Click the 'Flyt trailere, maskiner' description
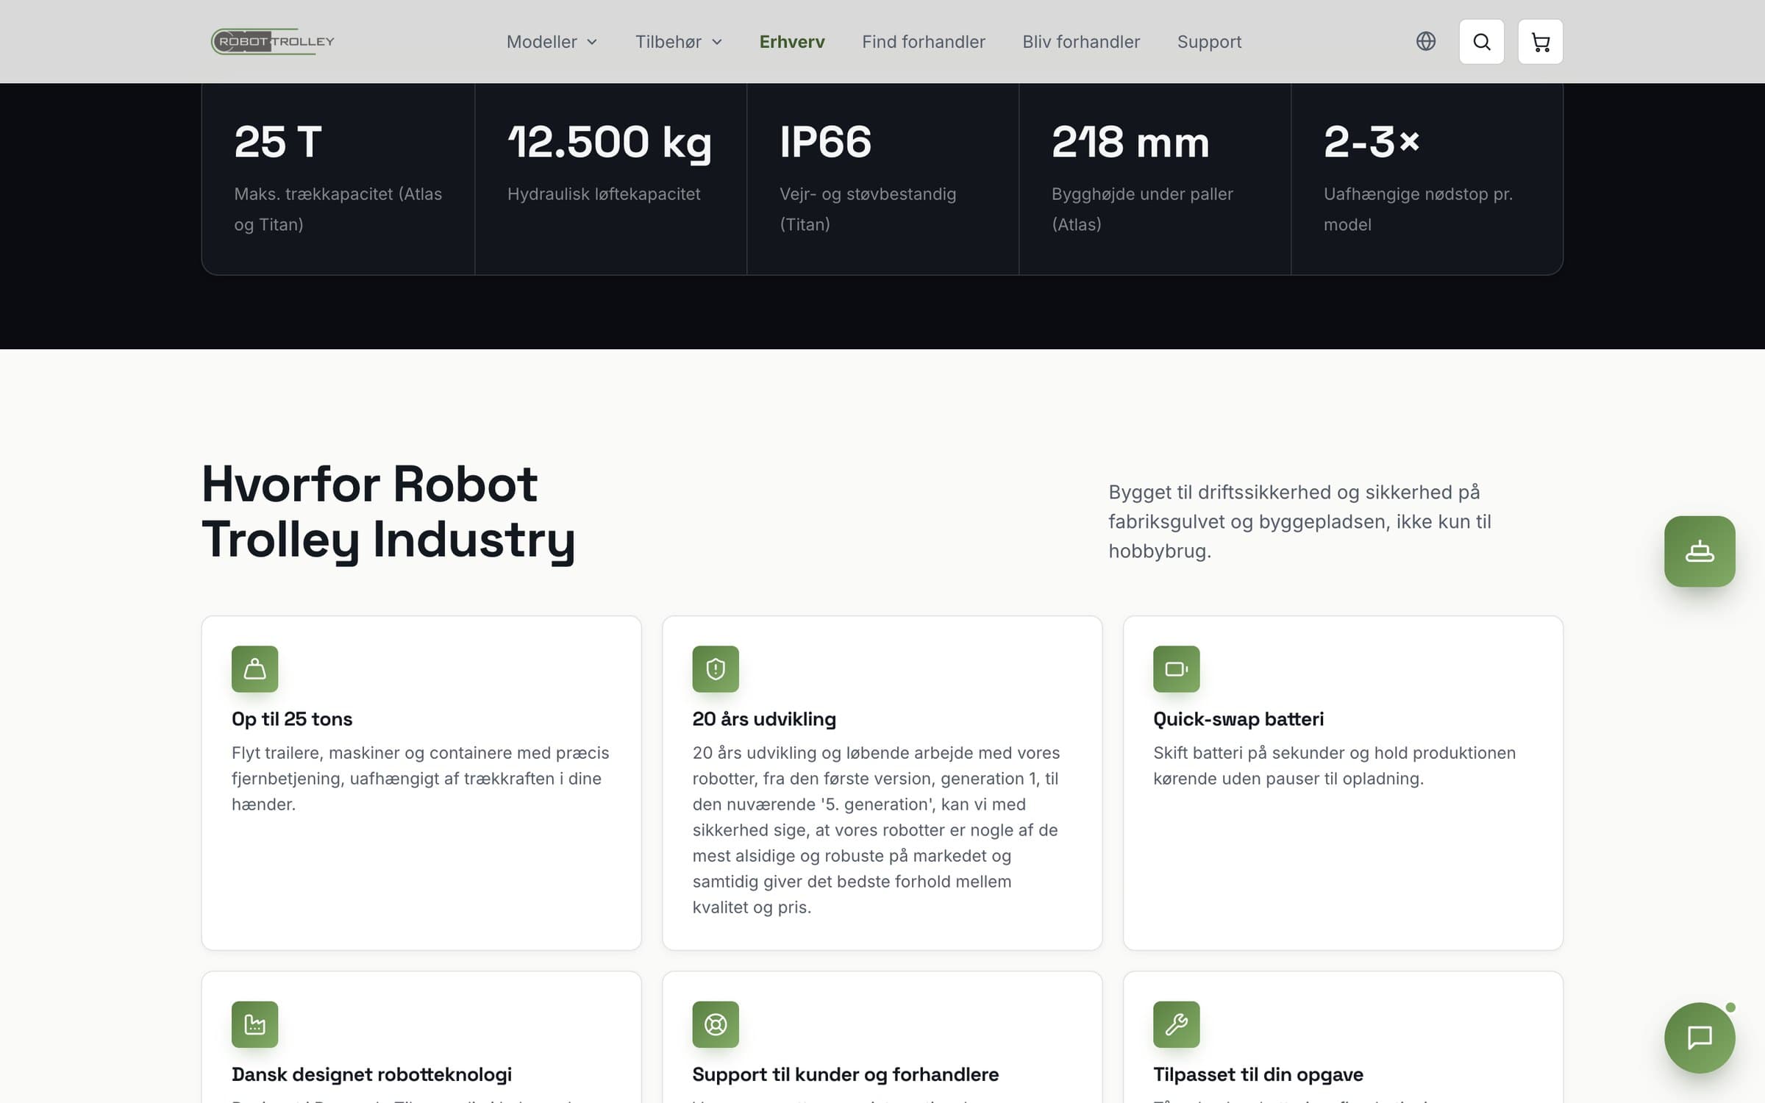1765x1103 pixels. [x=420, y=778]
